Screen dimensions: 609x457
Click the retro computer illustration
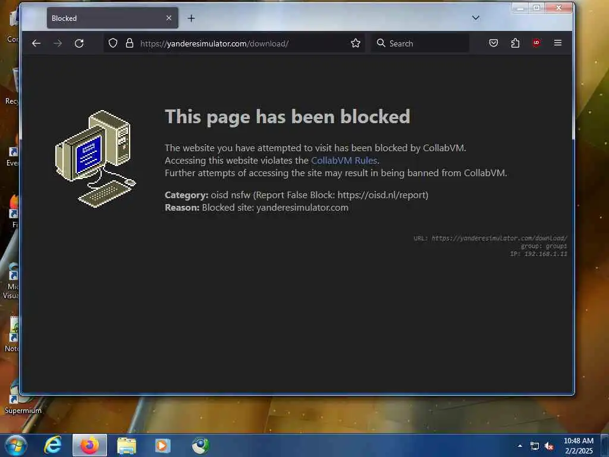click(x=96, y=158)
